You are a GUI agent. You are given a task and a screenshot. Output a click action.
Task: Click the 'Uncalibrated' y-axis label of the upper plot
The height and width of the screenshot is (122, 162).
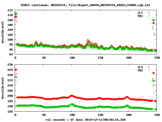[3, 32]
